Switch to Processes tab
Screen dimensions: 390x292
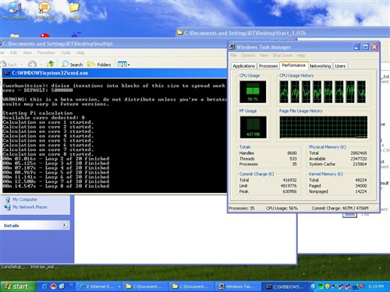coord(268,66)
